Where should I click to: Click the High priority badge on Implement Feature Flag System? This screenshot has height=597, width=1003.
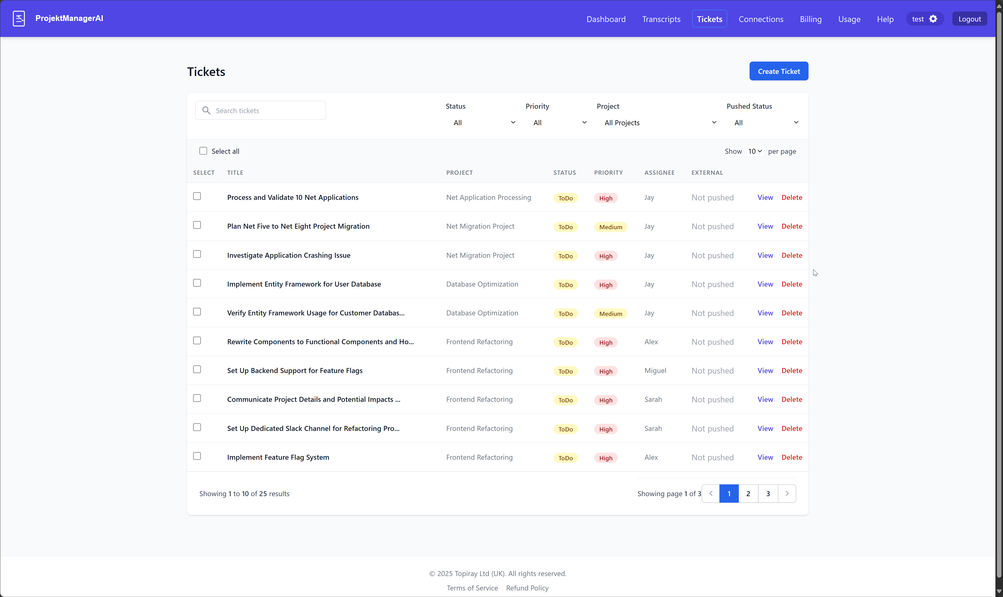605,458
